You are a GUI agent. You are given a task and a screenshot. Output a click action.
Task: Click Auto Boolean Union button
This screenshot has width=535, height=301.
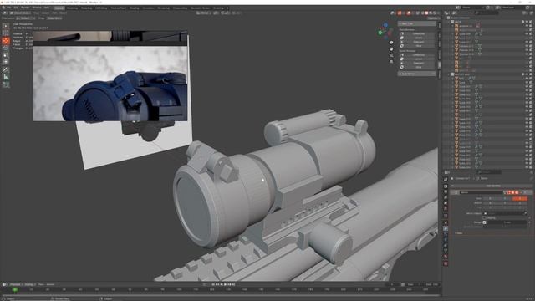419,38
